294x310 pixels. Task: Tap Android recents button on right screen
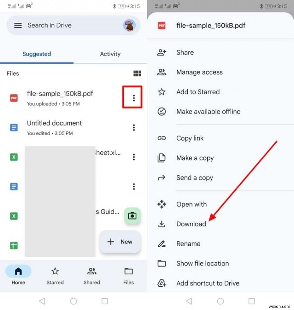[252, 301]
